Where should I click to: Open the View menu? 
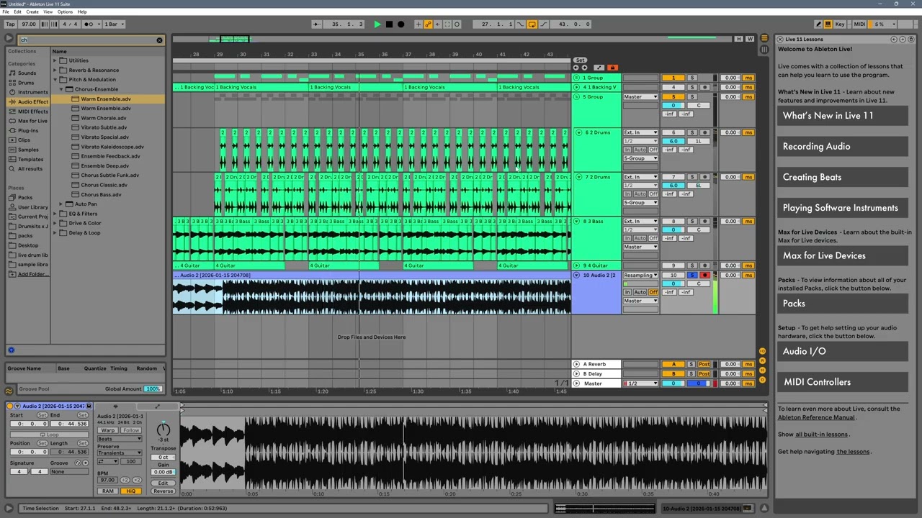click(48, 12)
